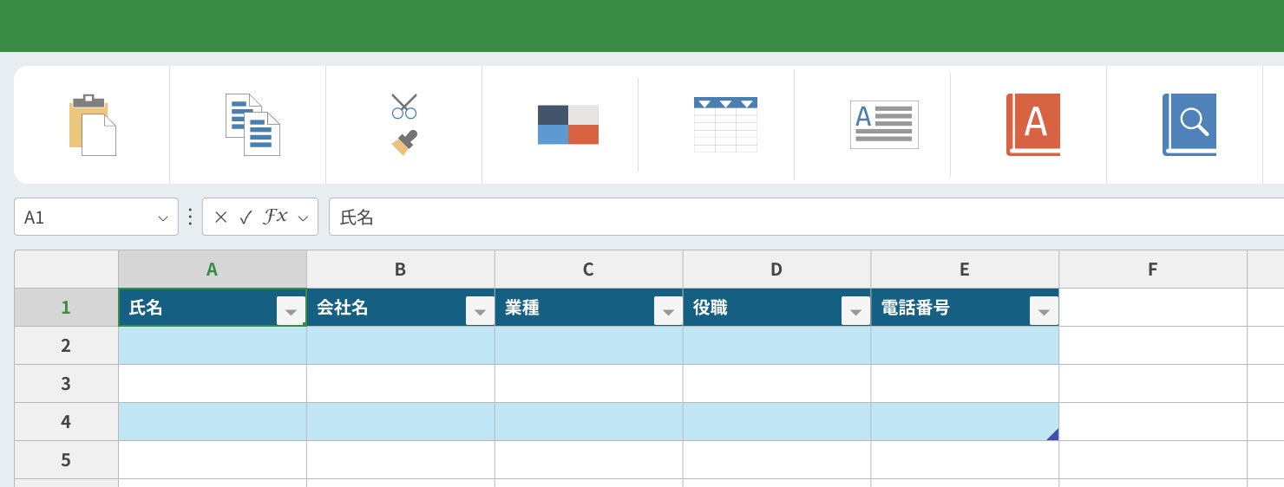This screenshot has width=1284, height=487.
Task: Click the Paste clipboard icon
Action: (92, 125)
